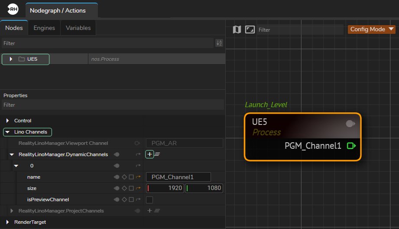Viewport: 399px width, 229px height.
Task: Open list menu icon on ProjectChannels row
Action: (x=157, y=211)
